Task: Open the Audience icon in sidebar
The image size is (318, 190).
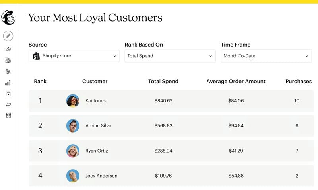Action: 8,61
